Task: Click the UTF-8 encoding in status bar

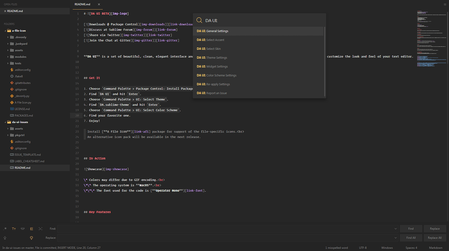Action: pyautogui.click(x=363, y=248)
